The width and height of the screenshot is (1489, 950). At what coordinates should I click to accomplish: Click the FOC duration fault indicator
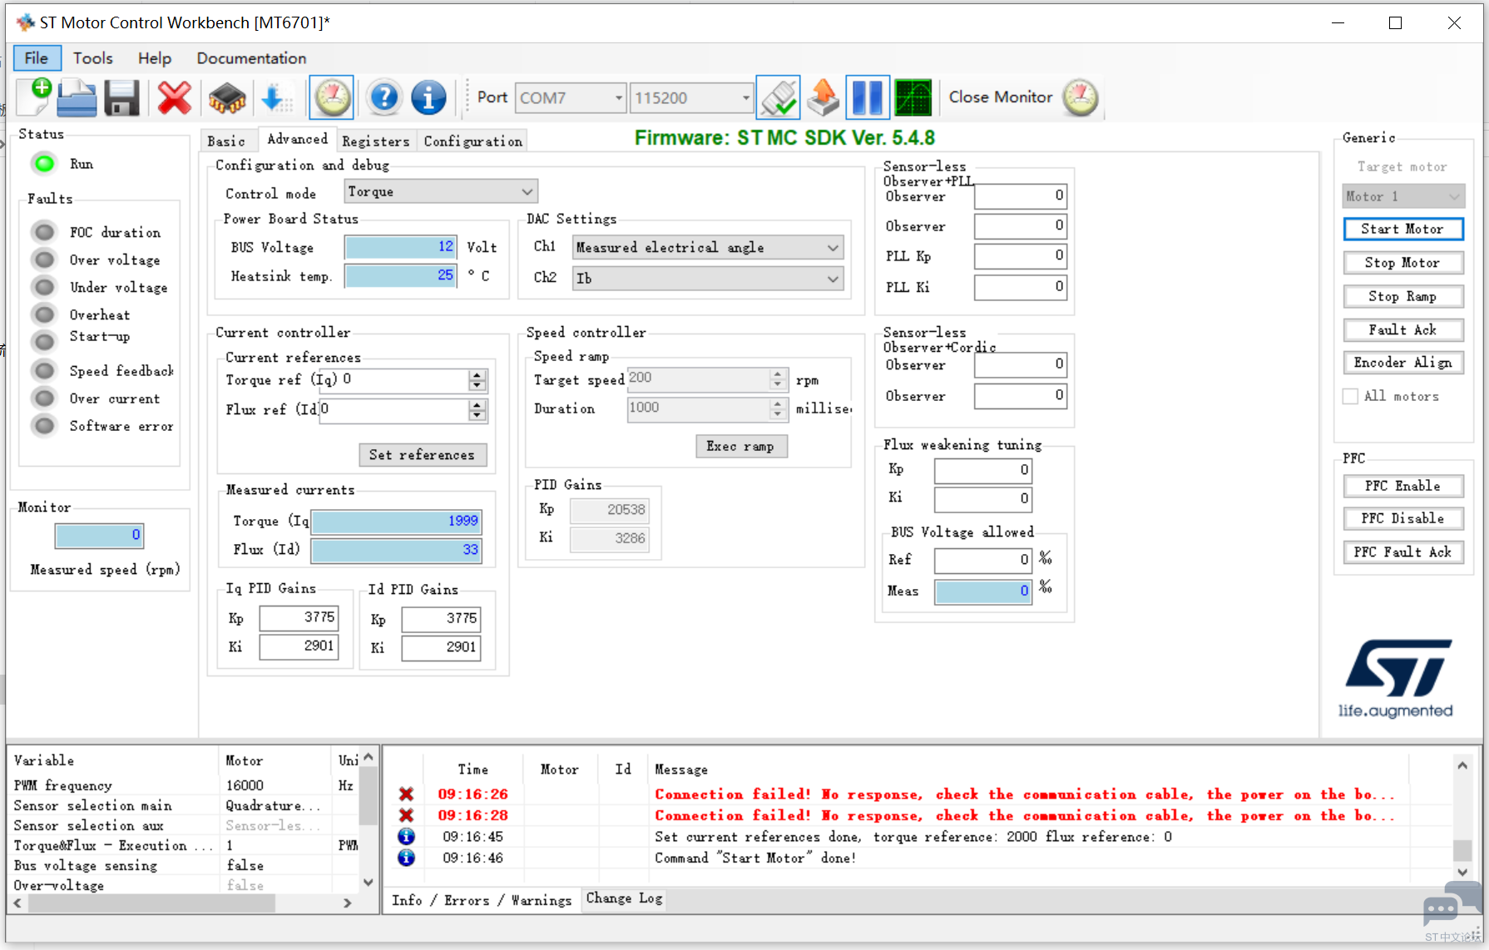tap(44, 231)
